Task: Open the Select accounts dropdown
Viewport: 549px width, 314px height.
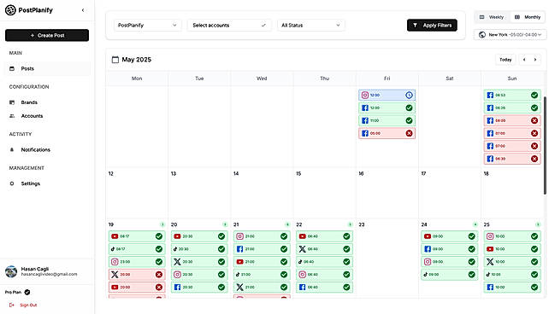Action: [229, 25]
